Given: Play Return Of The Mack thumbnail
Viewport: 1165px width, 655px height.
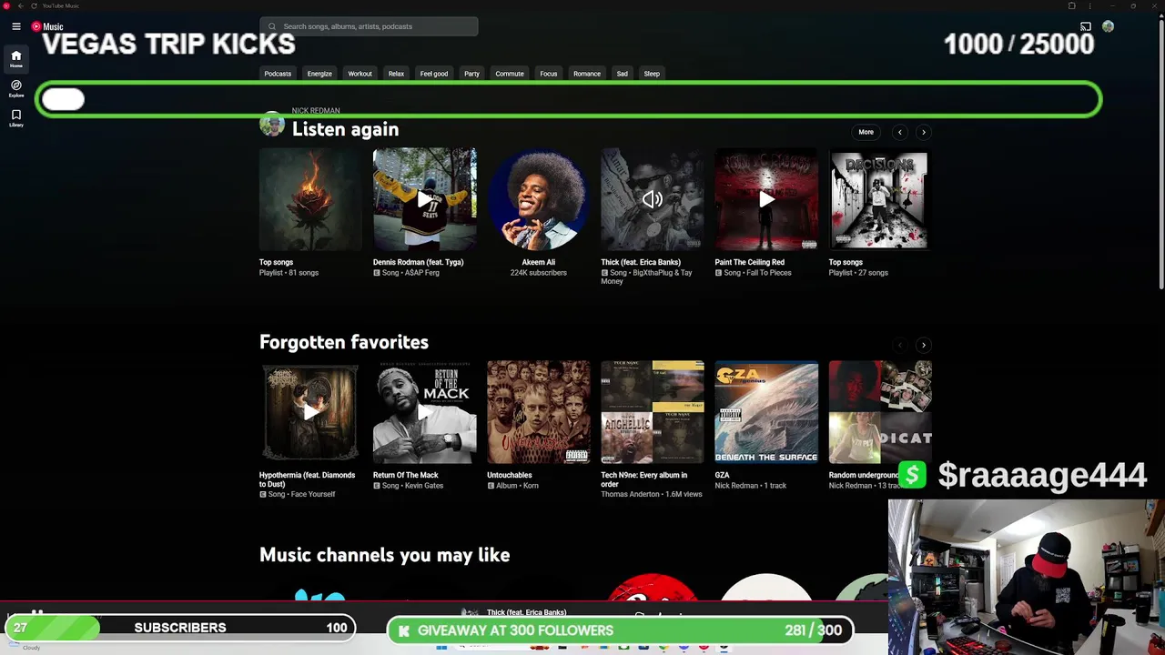Looking at the screenshot, I should 424,412.
